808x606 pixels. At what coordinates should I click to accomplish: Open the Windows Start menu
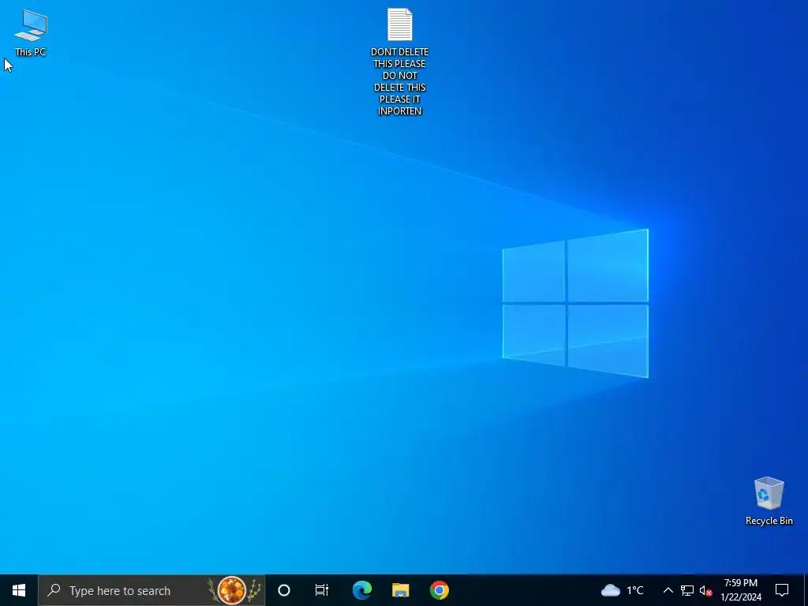(x=19, y=590)
